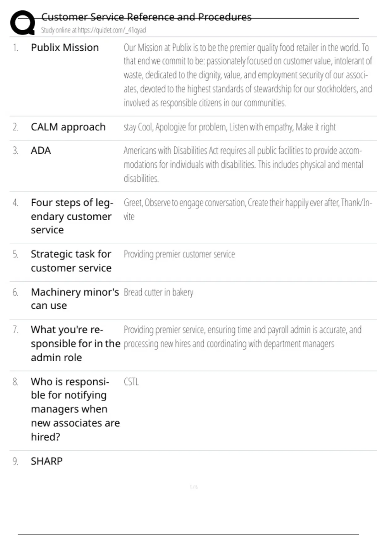The image size is (377, 535).
Task: Select the Strategic task for customer service term
Action: (x=71, y=261)
